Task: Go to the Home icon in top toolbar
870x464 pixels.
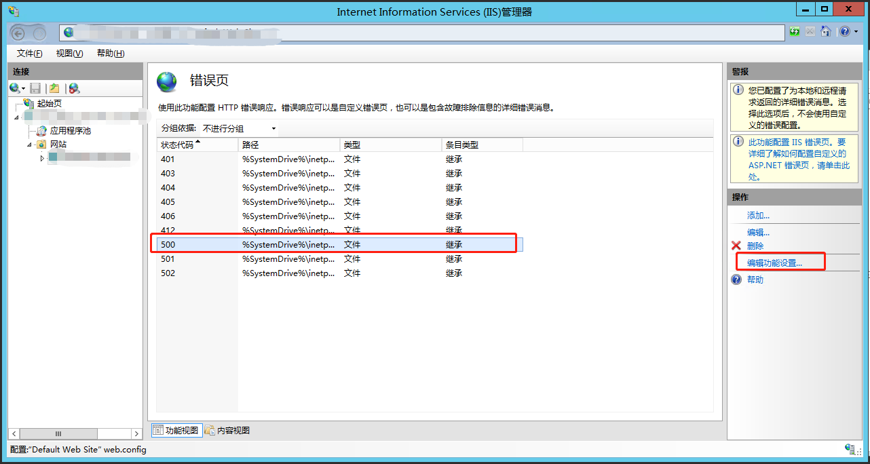Action: click(825, 31)
